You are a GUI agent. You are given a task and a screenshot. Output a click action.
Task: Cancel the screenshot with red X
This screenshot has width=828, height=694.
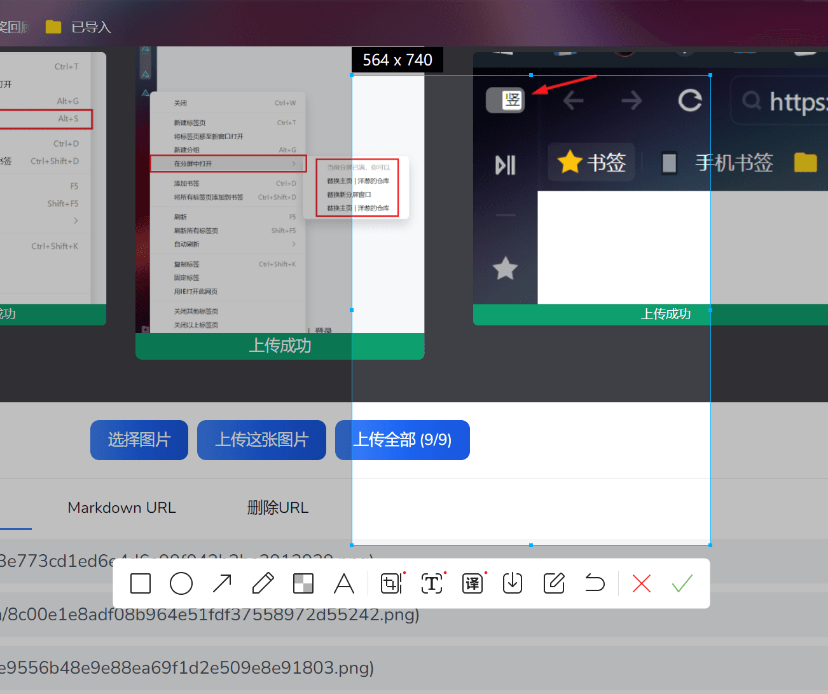point(642,583)
